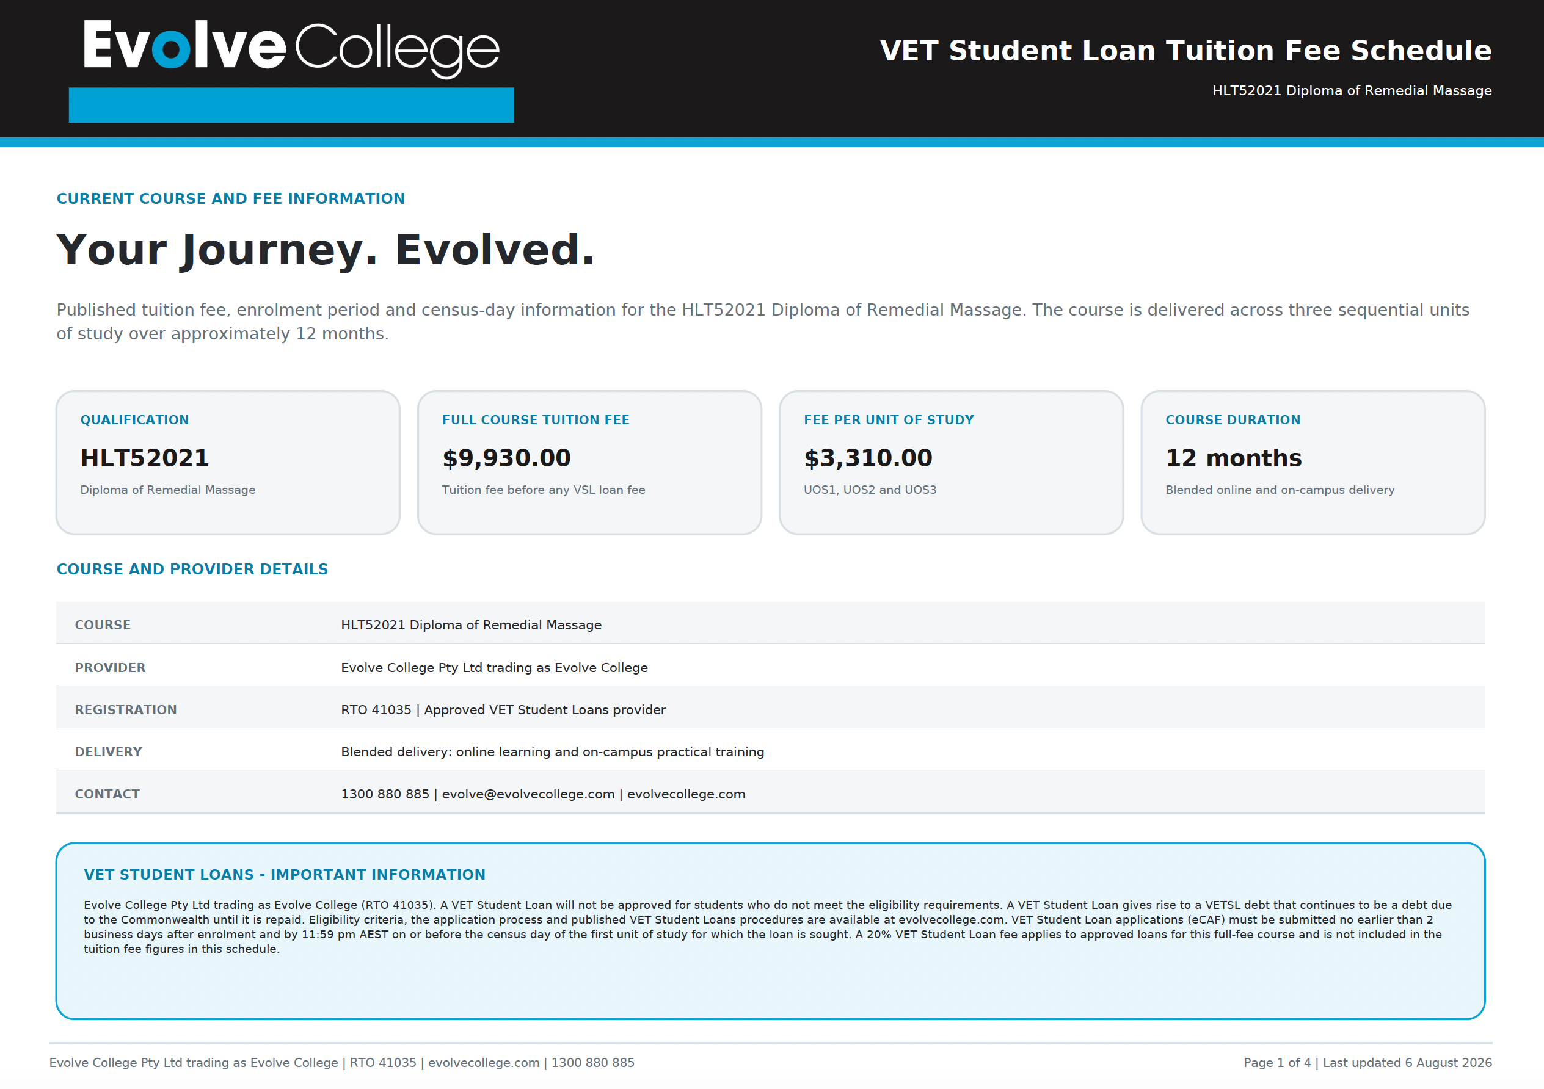Click the 1300 880 885 phone number in Contact row
Screen dimensions: 1544x1089
click(385, 795)
